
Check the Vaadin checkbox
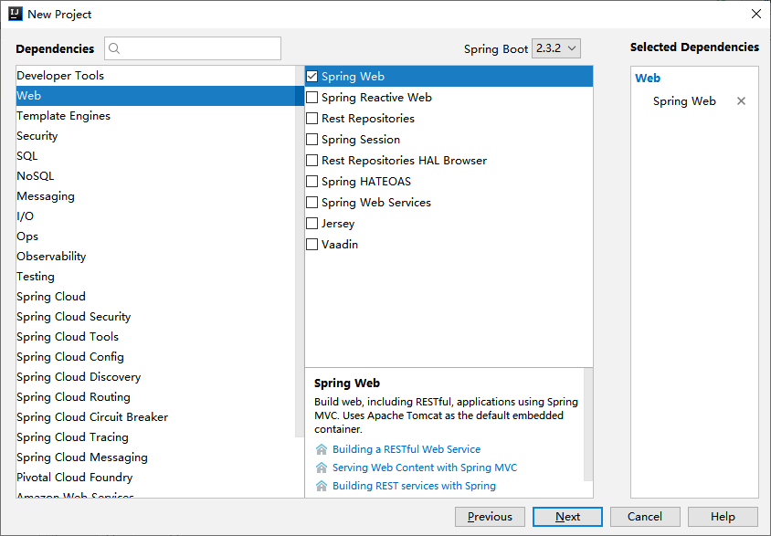click(312, 244)
